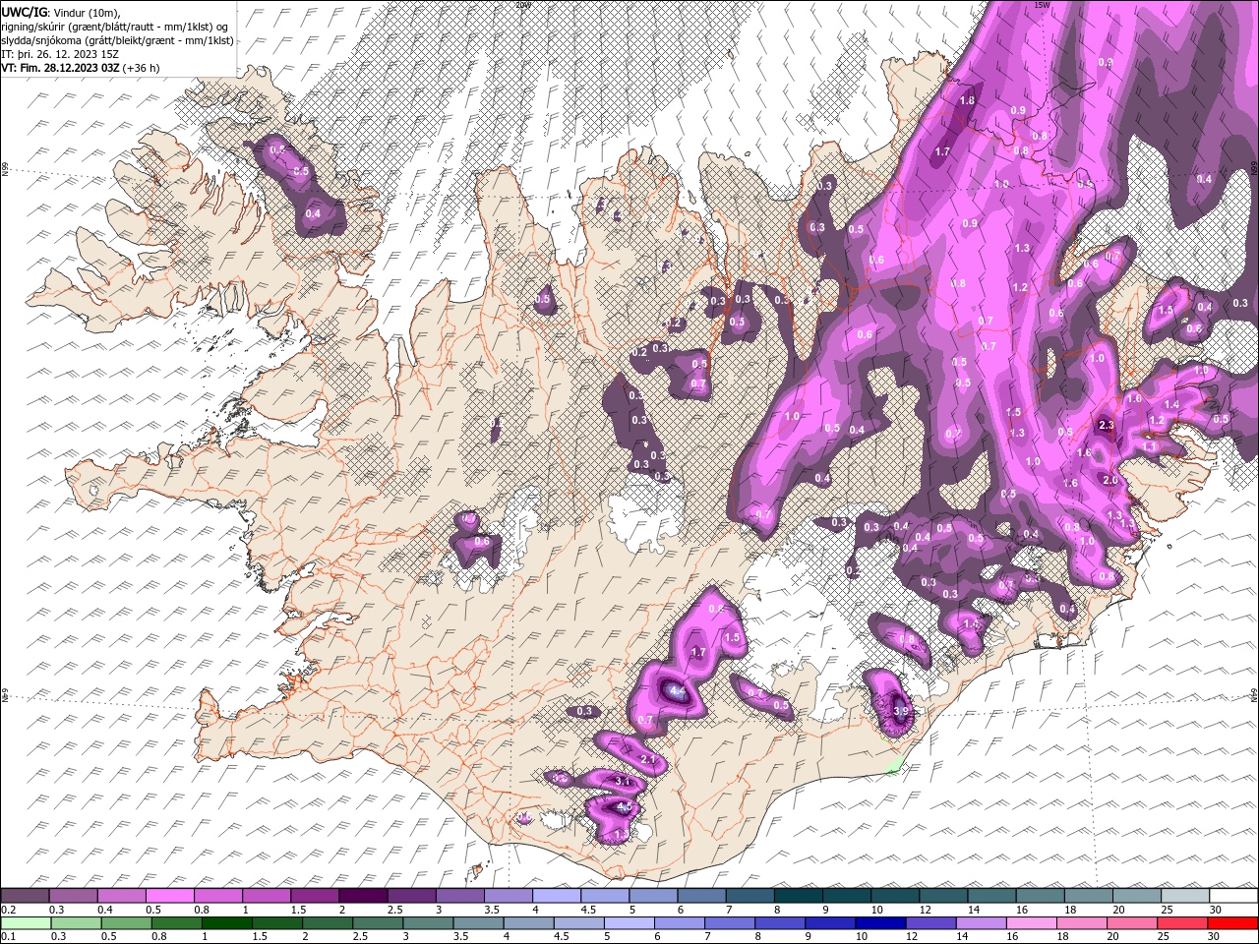Screen dimensions: 1259x944
Task: Click the 'UWC/IG' title text
Action: [25, 12]
